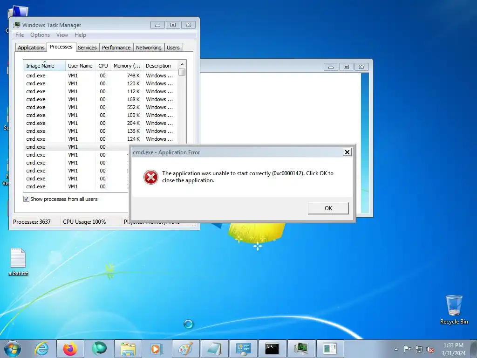Select the a.bat.txt desktop file

pos(18,262)
